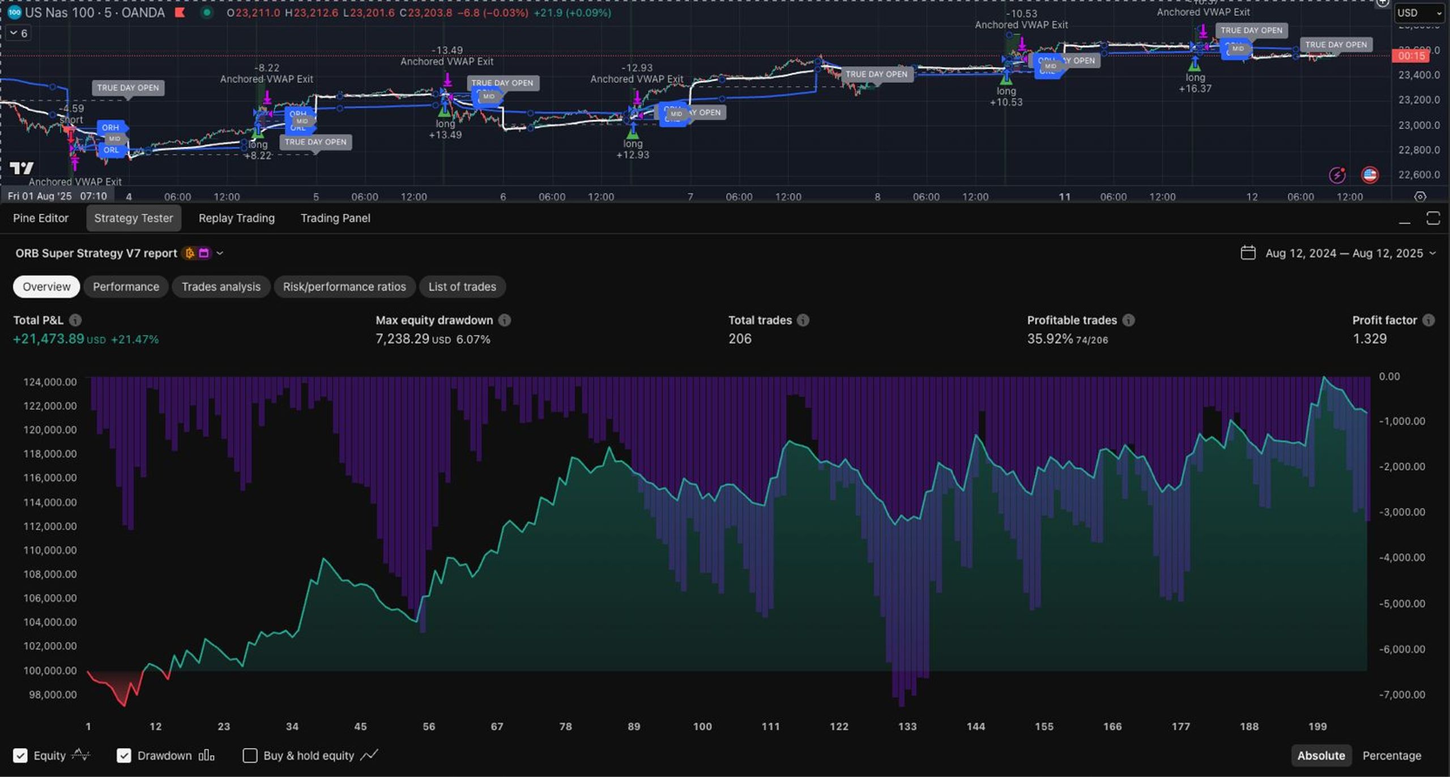The width and height of the screenshot is (1450, 777).
Task: Click the +21,473.89 Total P&L value
Action: 49,339
